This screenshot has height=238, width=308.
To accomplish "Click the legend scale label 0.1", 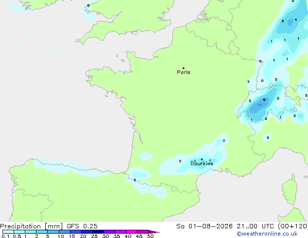I will coord(5,236).
